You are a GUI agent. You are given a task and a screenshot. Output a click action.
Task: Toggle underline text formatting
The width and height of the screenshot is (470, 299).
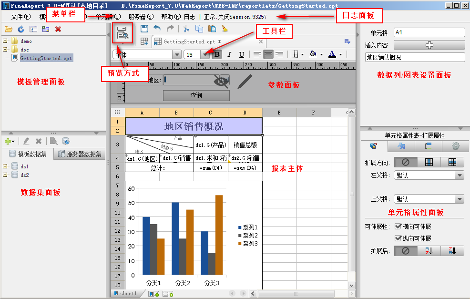(242, 54)
